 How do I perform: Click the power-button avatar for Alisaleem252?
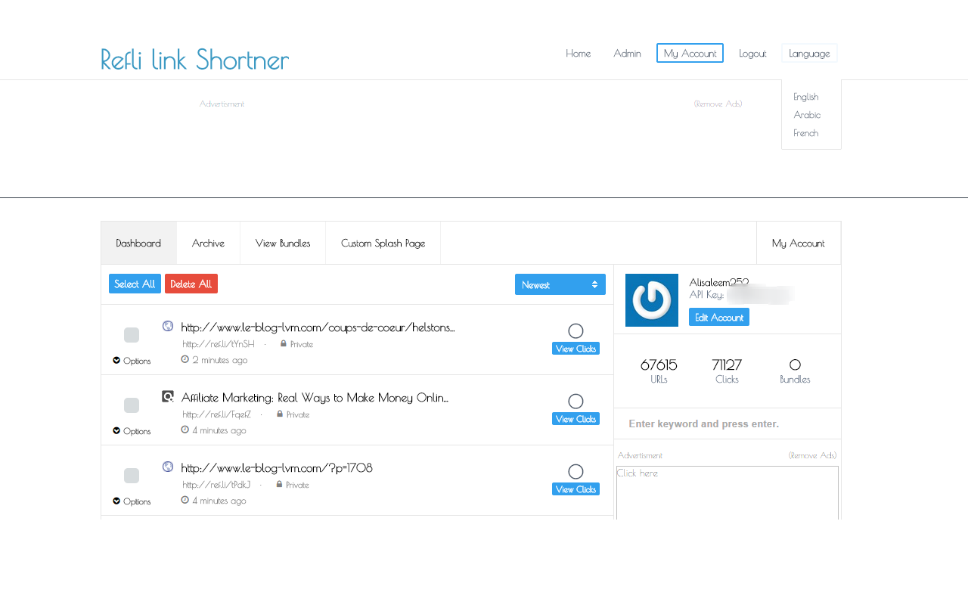point(651,300)
